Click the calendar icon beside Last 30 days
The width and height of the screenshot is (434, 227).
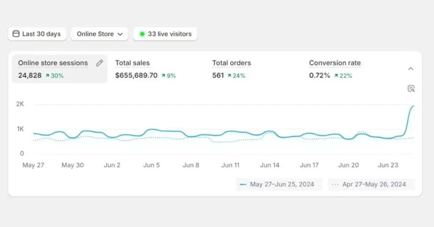16,34
